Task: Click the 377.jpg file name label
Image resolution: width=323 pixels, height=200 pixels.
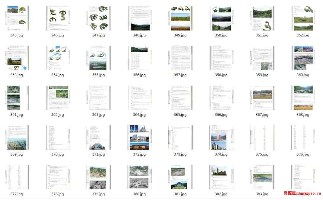Action: click(17, 194)
